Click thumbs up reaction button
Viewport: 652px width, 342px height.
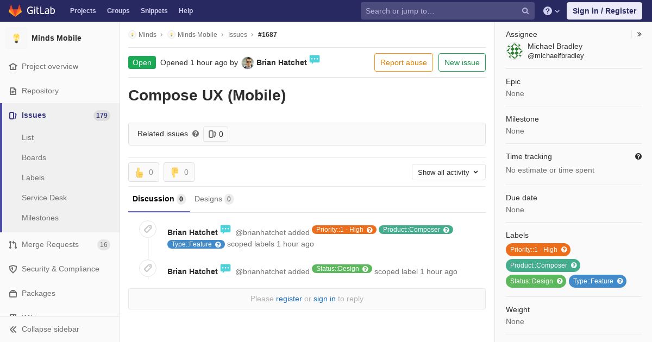tap(144, 172)
